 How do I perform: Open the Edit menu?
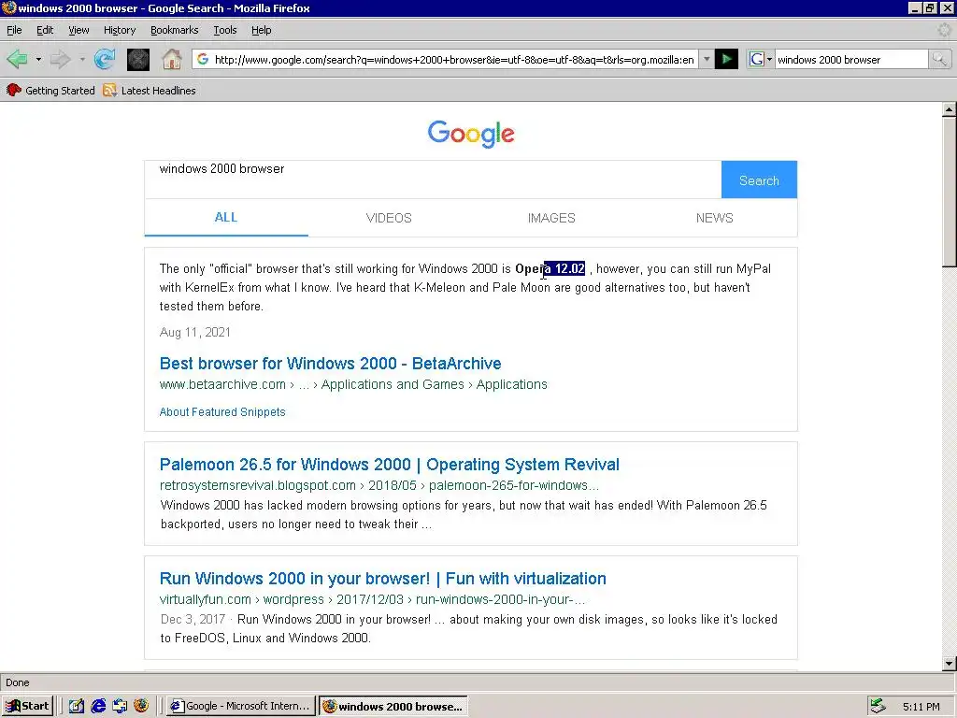point(45,30)
